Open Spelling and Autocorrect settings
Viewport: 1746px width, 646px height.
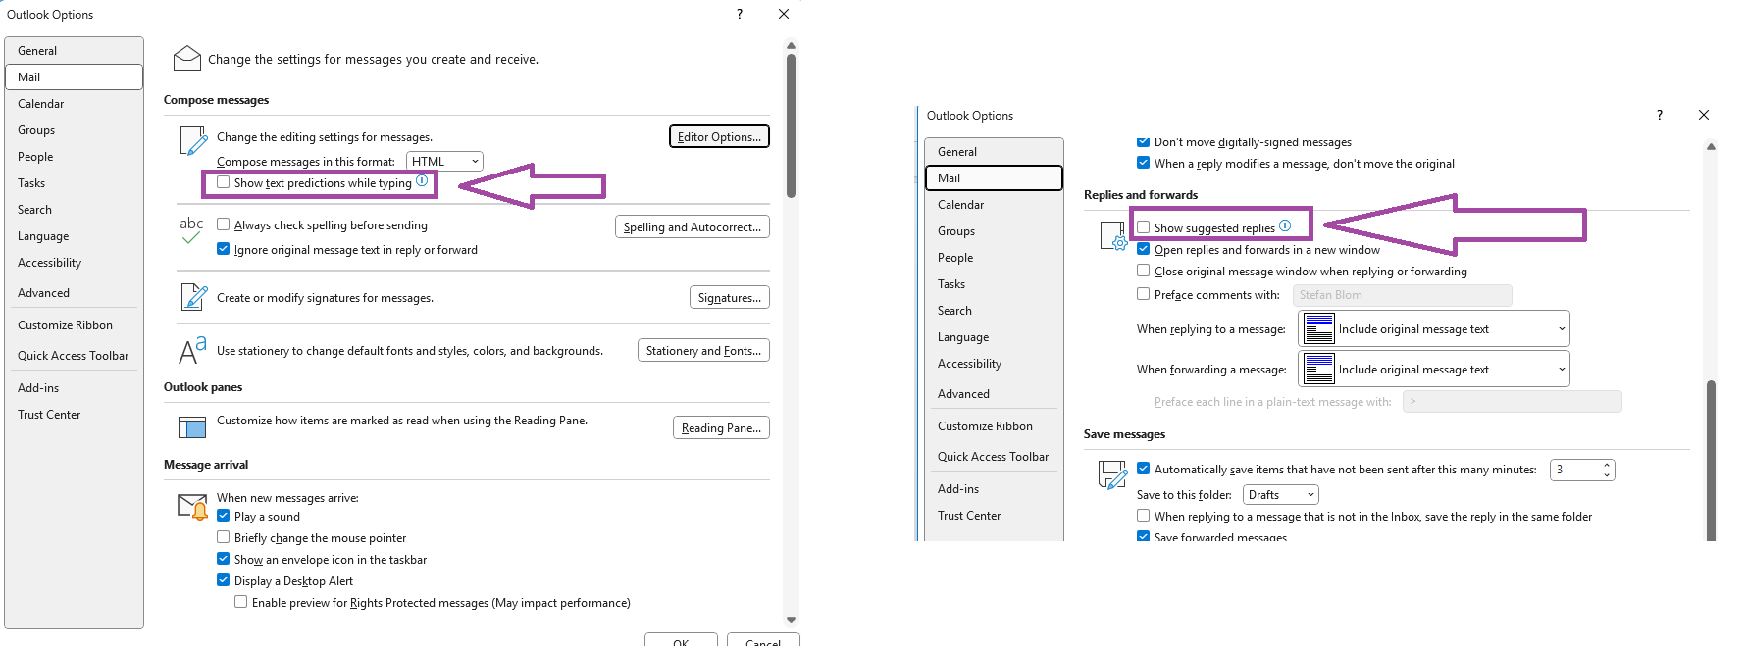(x=693, y=226)
